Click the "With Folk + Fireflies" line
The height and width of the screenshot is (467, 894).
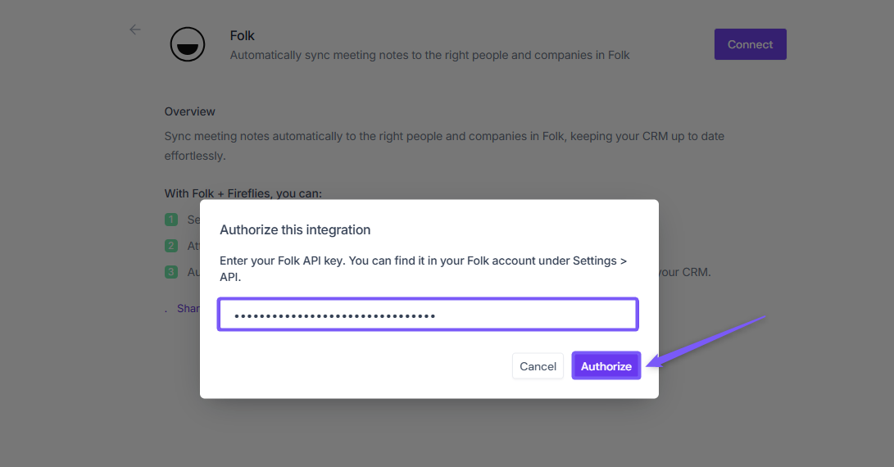click(x=243, y=194)
